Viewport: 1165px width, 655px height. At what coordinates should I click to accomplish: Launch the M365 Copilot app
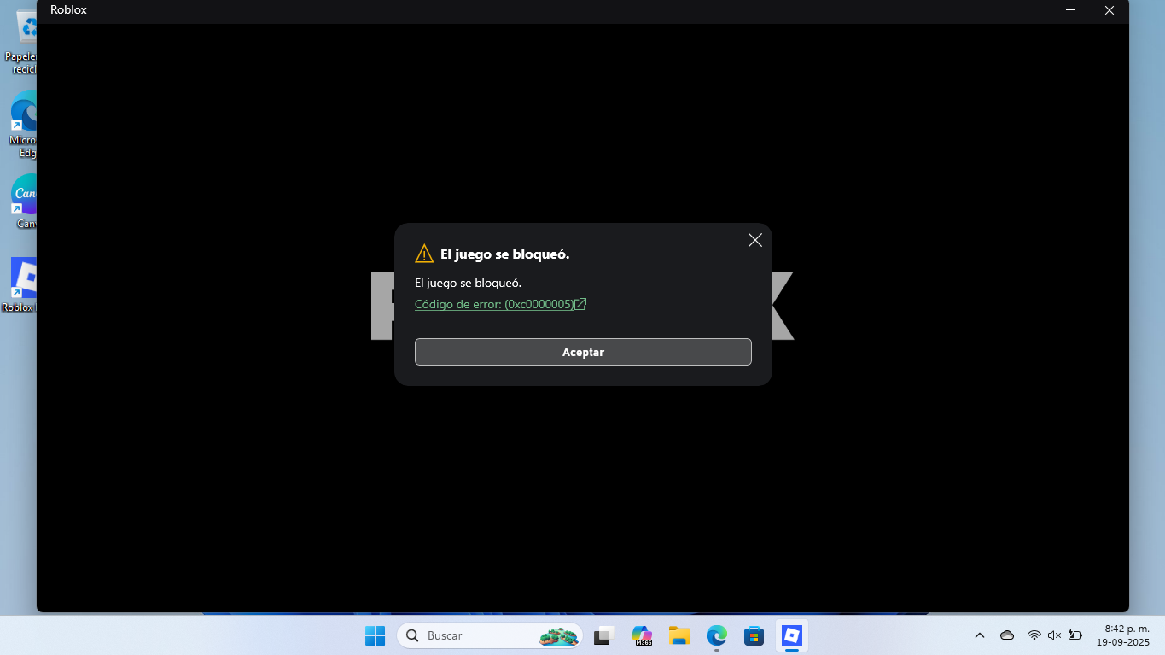click(641, 635)
